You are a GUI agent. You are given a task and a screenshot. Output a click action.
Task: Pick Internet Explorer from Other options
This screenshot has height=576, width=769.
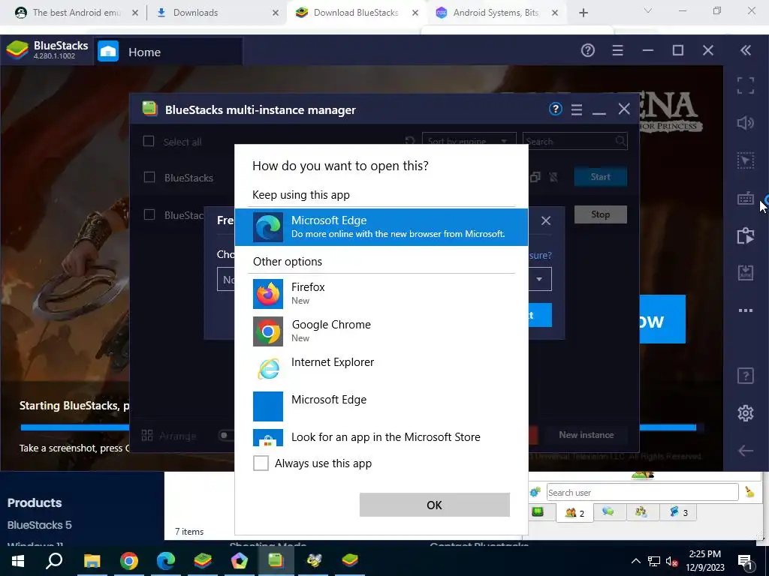coord(381,368)
